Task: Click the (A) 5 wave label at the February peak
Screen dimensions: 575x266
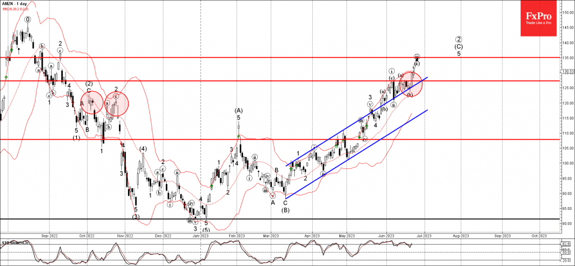Action: click(x=239, y=114)
